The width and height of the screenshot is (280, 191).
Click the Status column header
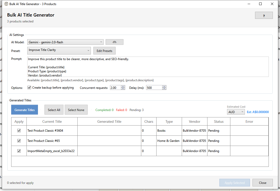point(219,121)
